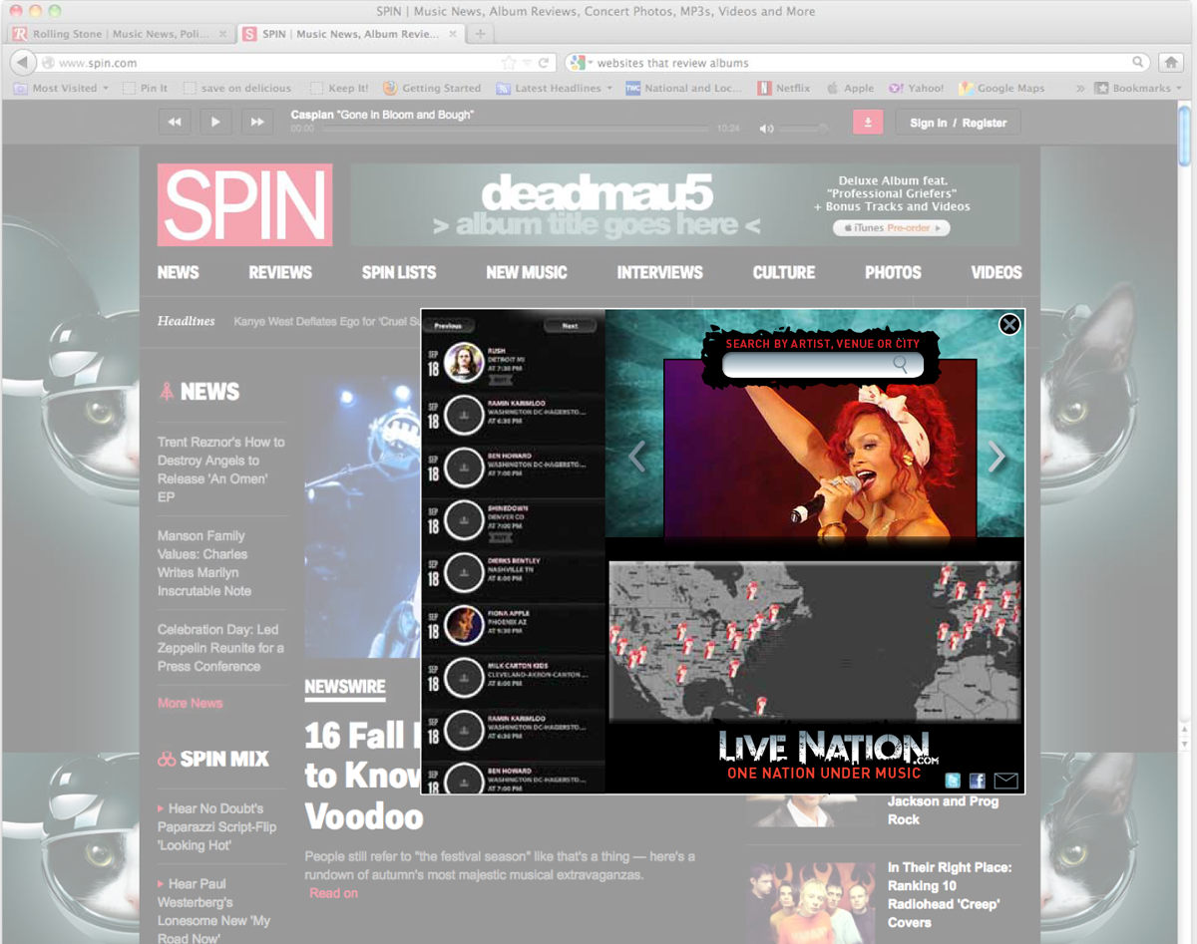Open Live Nation Facebook icon

(977, 781)
